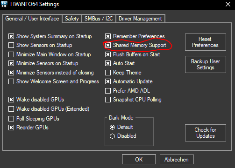Click the HWiNFO64 app icon in title bar
235x168 pixels.
tap(4, 4)
